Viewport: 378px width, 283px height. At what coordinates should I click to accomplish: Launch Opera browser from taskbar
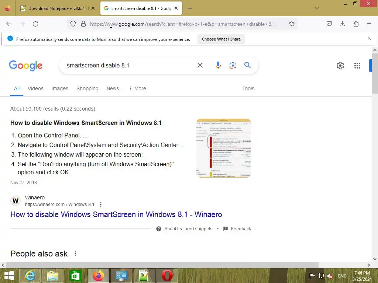click(167, 276)
